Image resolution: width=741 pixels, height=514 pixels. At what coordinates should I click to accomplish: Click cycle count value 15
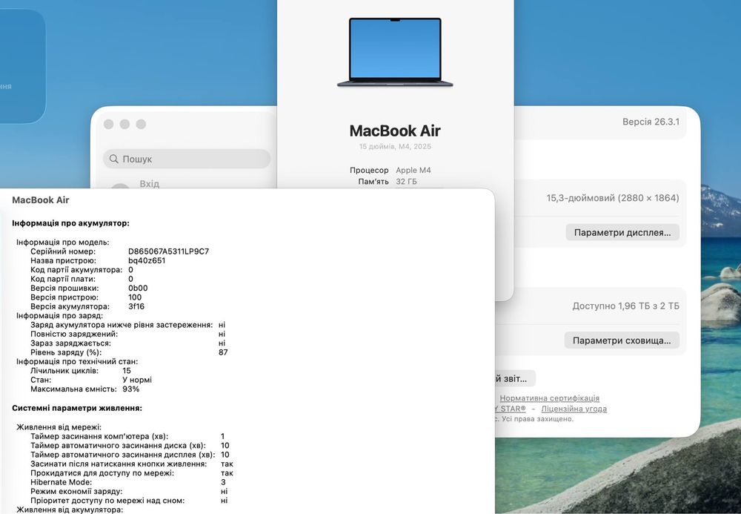[127, 371]
